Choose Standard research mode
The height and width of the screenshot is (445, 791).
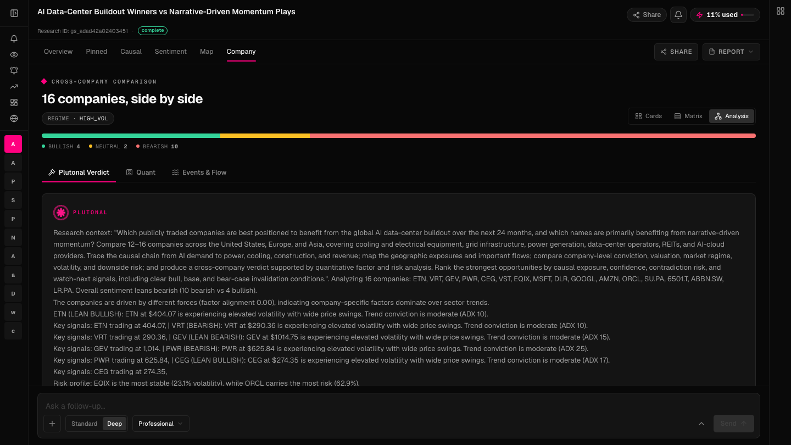click(x=84, y=424)
